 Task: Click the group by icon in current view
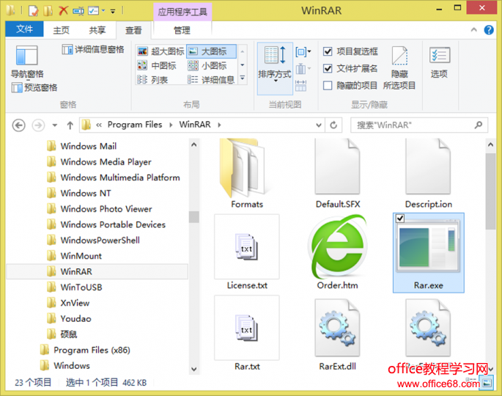[303, 51]
